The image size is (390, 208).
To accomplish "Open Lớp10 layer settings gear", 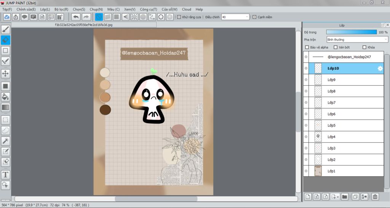I will pos(380,68).
